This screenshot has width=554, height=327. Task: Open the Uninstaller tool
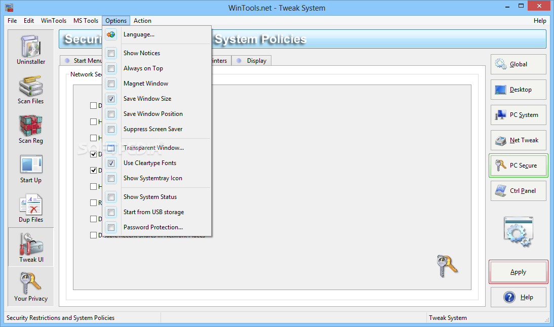[x=31, y=50]
